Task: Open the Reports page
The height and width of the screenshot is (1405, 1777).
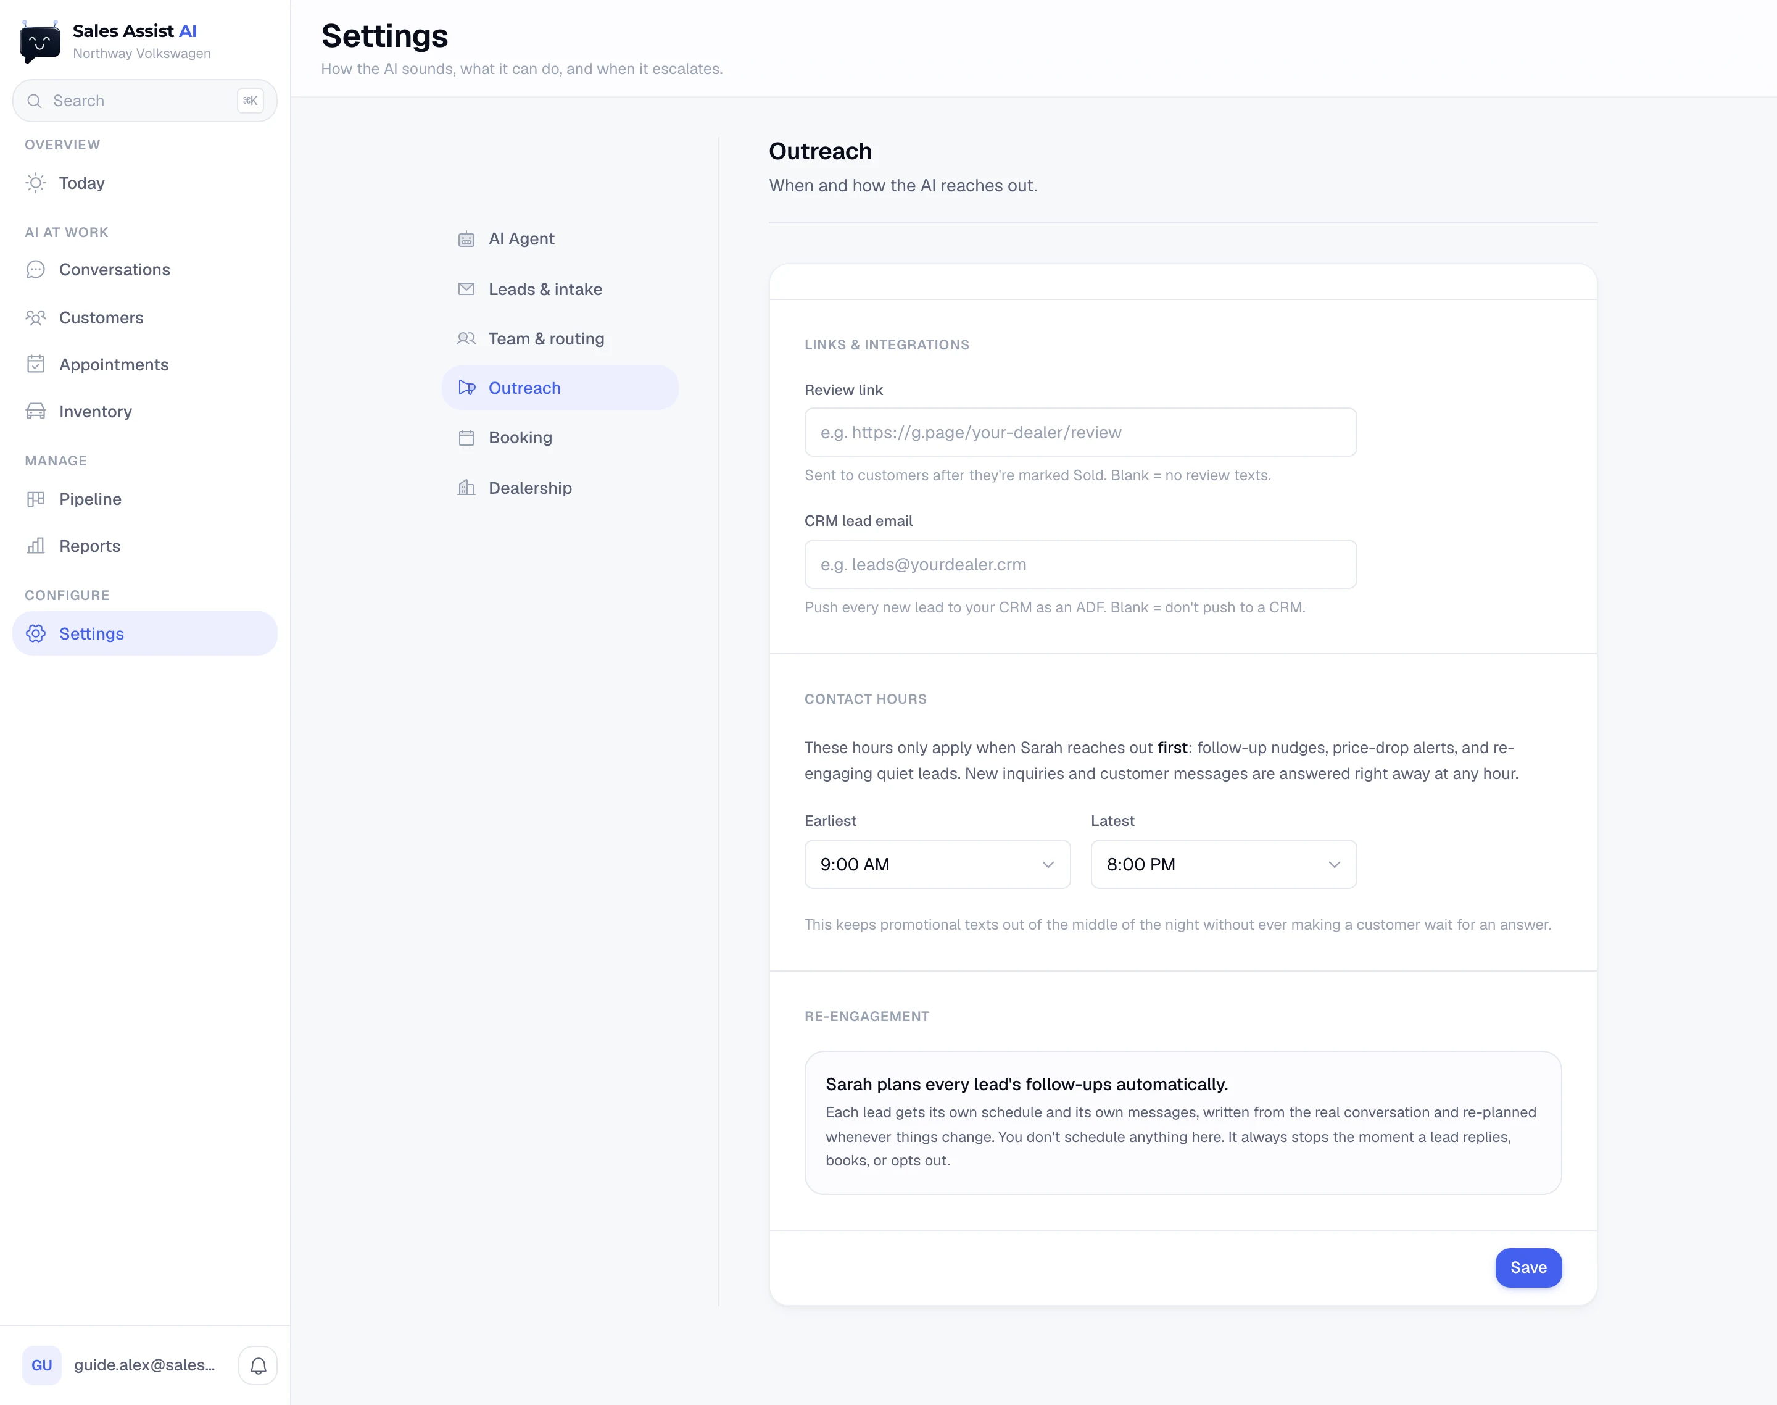Action: click(x=145, y=546)
